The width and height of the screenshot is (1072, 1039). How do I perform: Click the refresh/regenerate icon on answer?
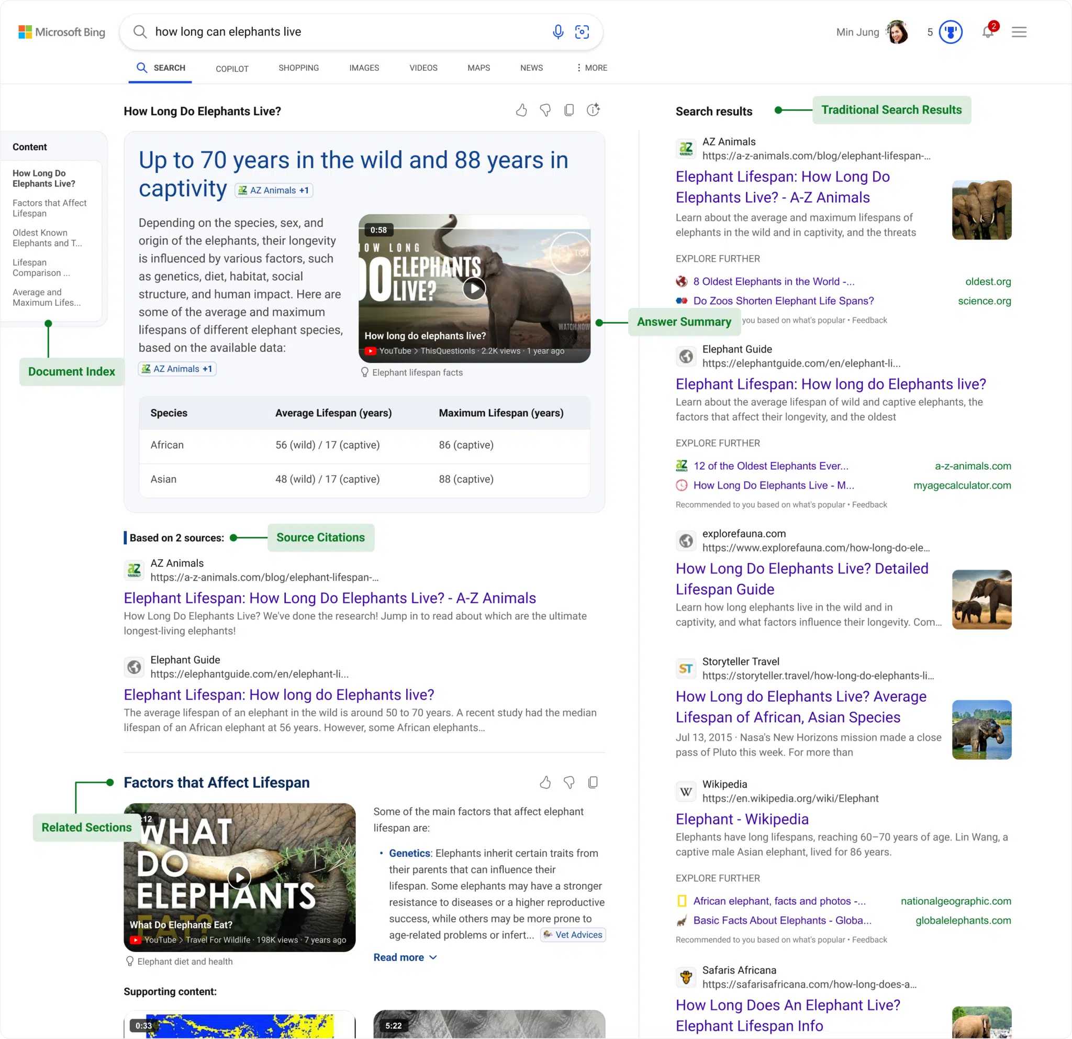[x=594, y=110]
